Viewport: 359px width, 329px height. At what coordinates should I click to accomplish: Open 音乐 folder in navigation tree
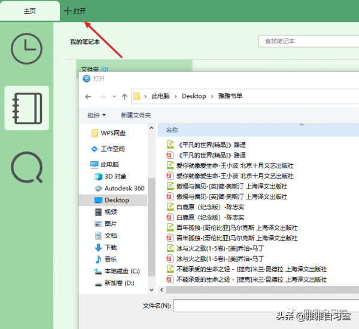coord(106,259)
